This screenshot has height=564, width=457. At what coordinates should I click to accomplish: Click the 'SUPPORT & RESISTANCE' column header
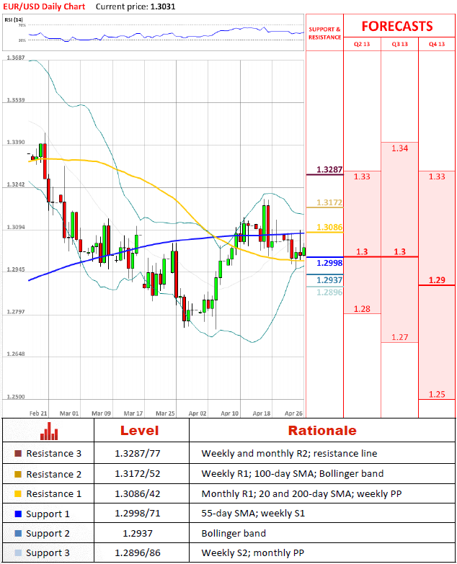pyautogui.click(x=324, y=33)
